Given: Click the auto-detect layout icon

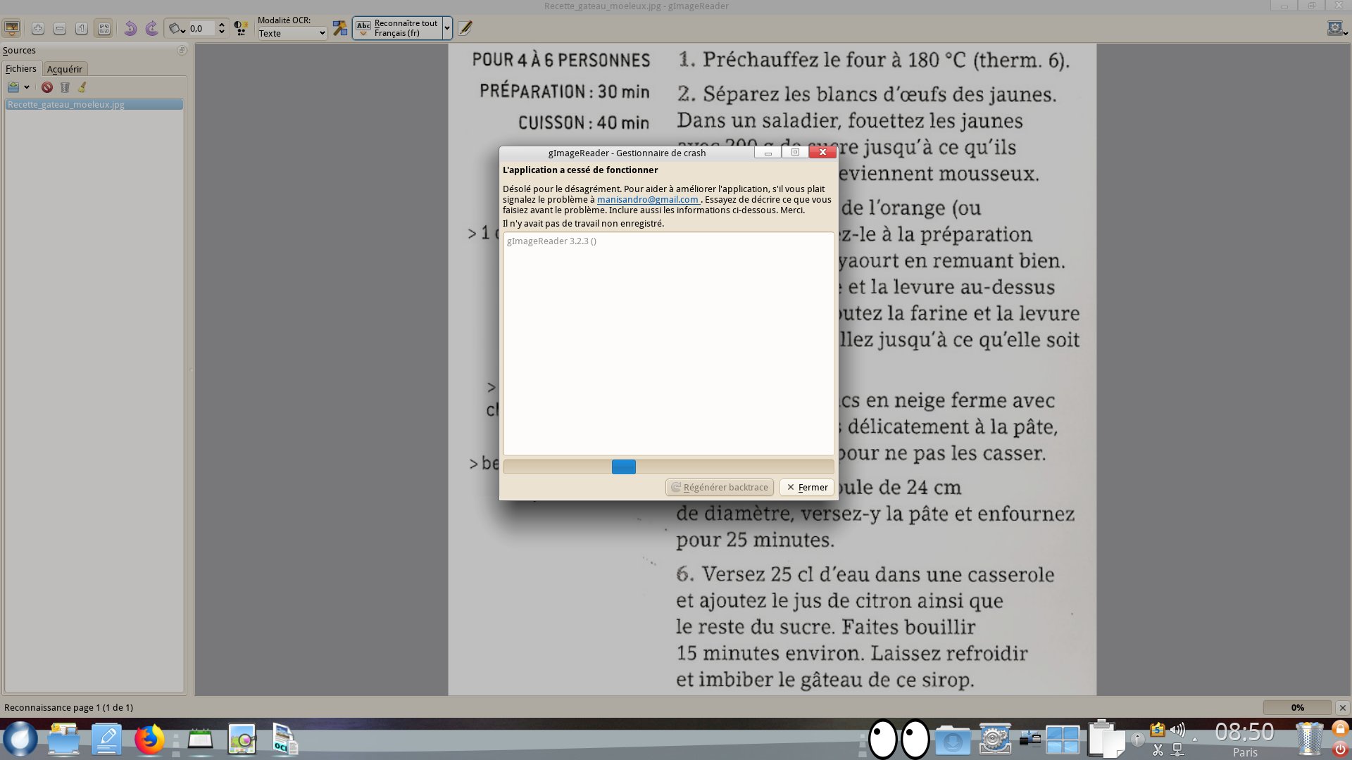Looking at the screenshot, I should (340, 28).
